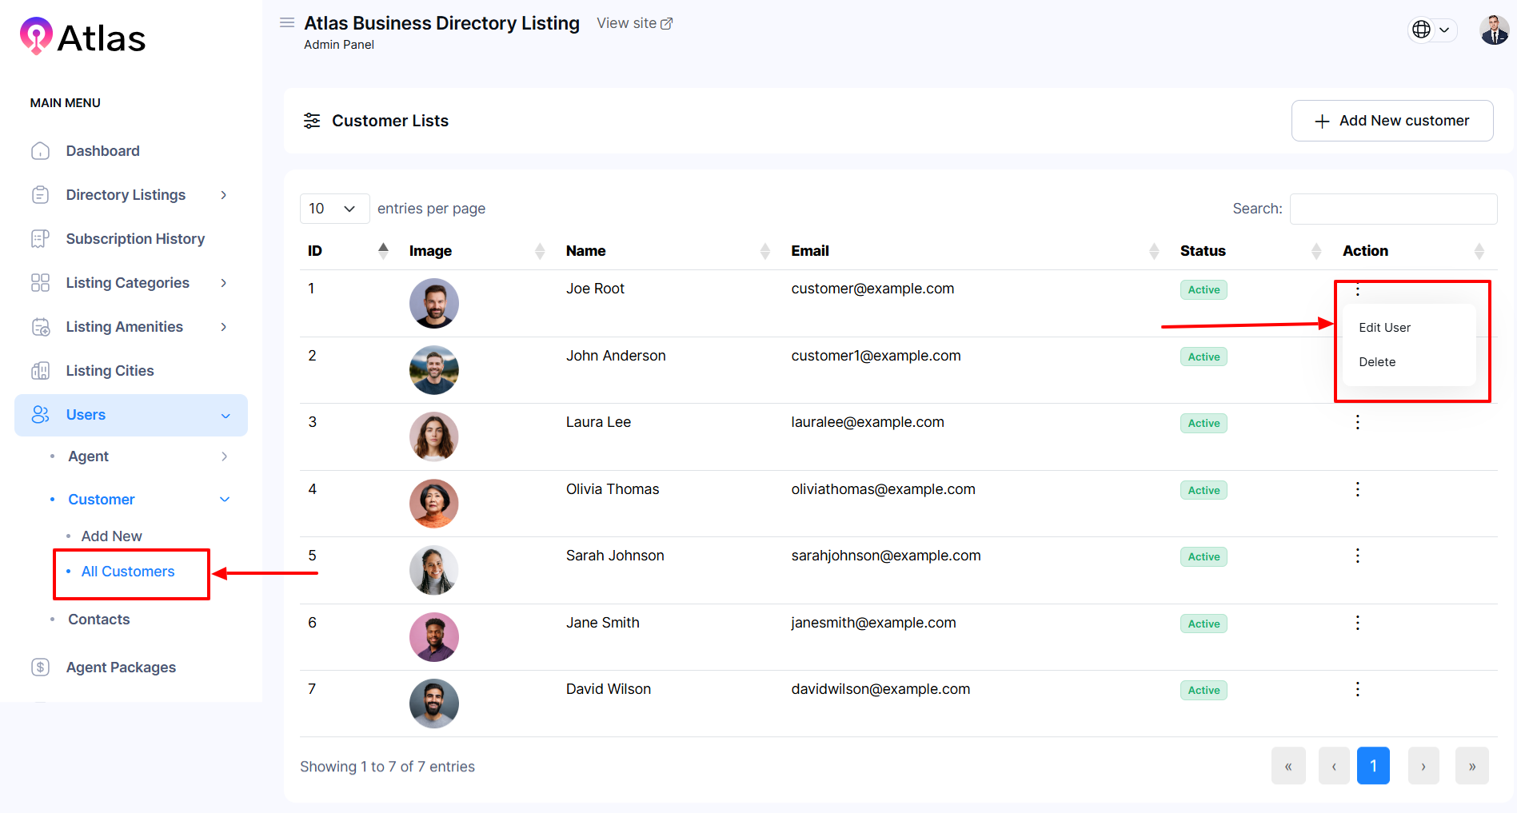Select Edit User from the action menu
The width and height of the screenshot is (1517, 813).
1384,328
